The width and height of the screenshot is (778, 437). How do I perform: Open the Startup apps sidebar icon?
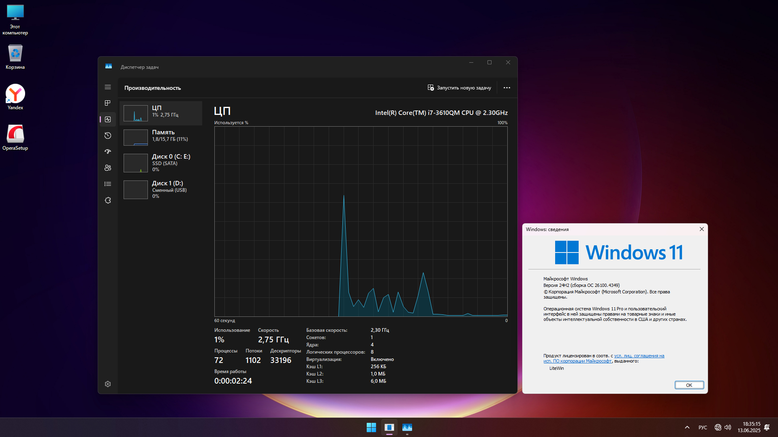coord(108,152)
